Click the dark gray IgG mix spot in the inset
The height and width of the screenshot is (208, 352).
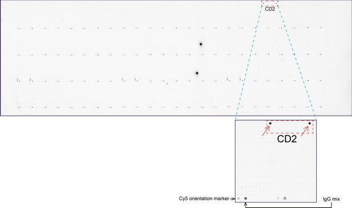click(246, 198)
